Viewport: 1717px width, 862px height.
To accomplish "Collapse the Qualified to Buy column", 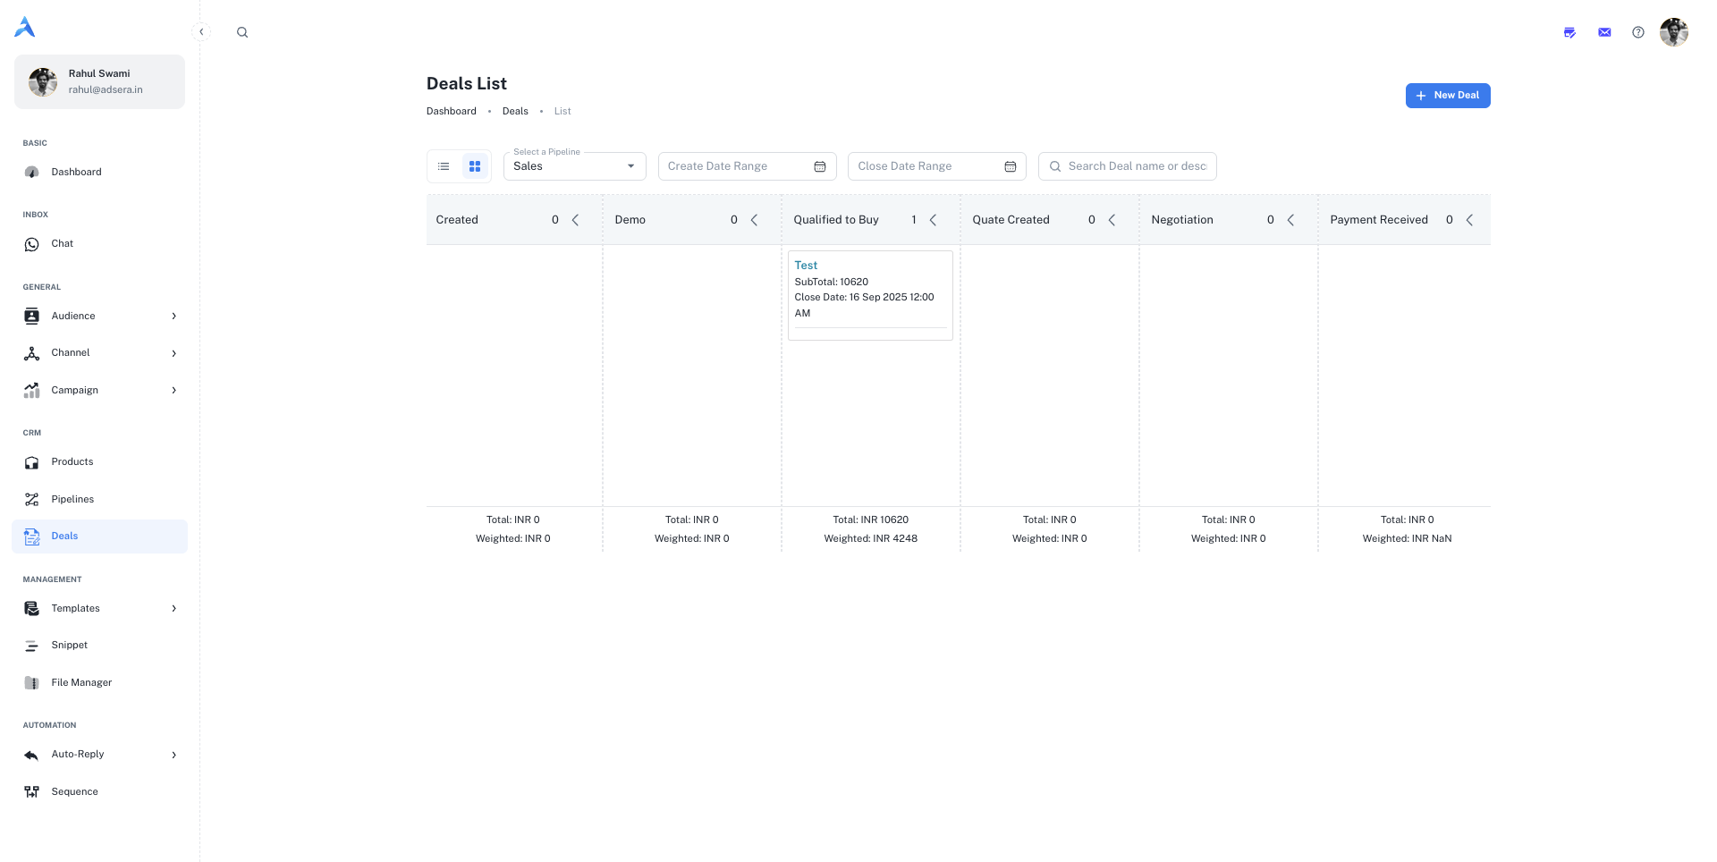I will click(x=933, y=220).
